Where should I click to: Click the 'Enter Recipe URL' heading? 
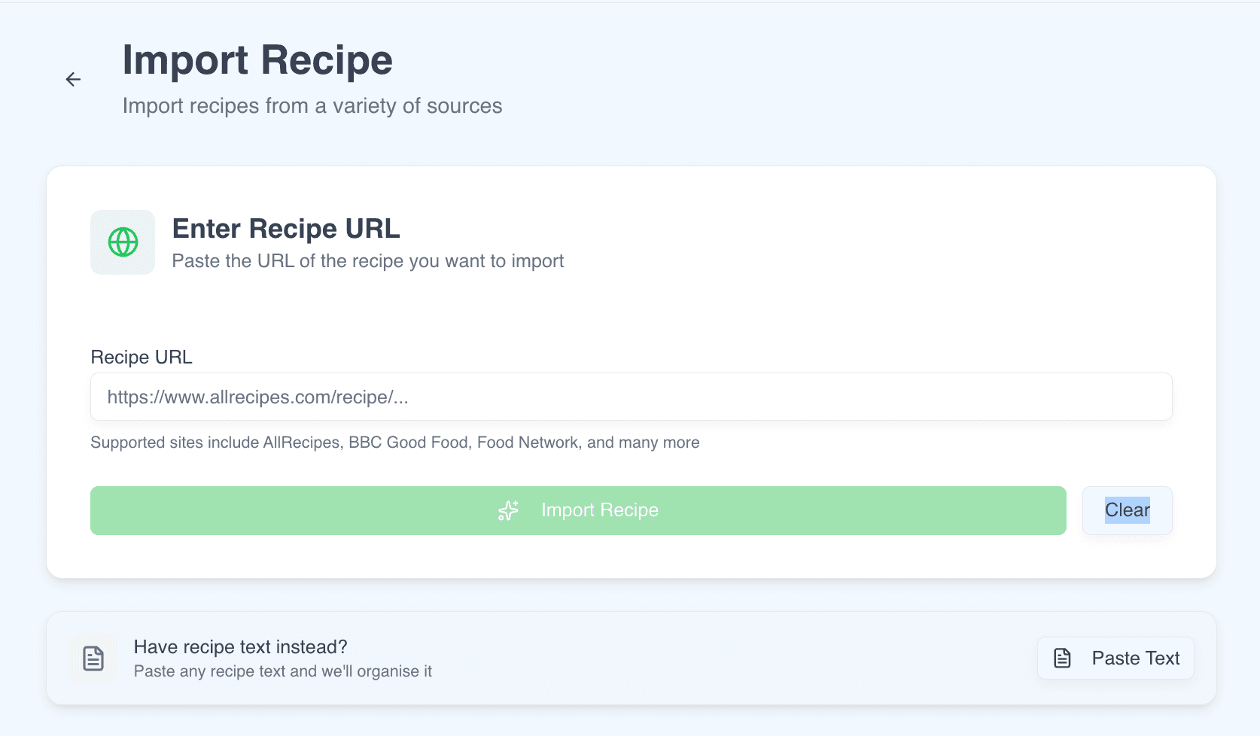286,229
